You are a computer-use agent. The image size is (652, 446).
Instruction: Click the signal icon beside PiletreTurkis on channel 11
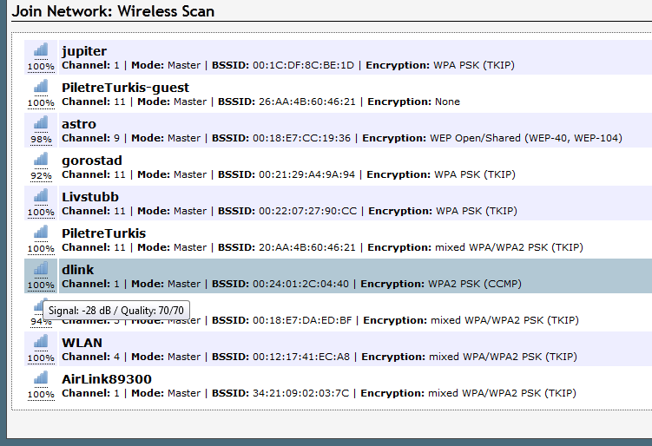41,233
